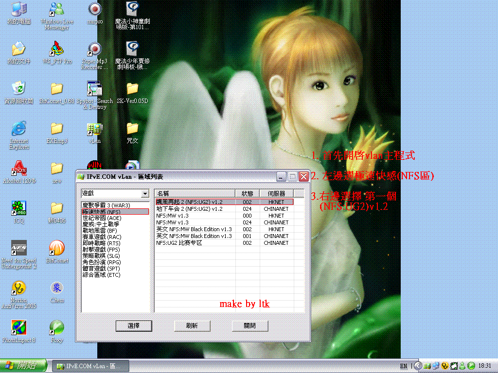
Task: Click the 關閉 button in vLan dialog
Action: point(249,326)
